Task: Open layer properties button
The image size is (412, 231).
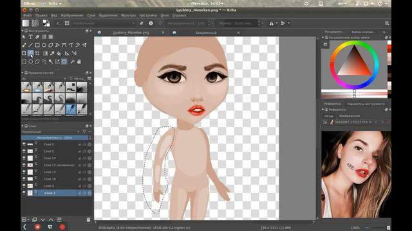Action: pos(59,219)
